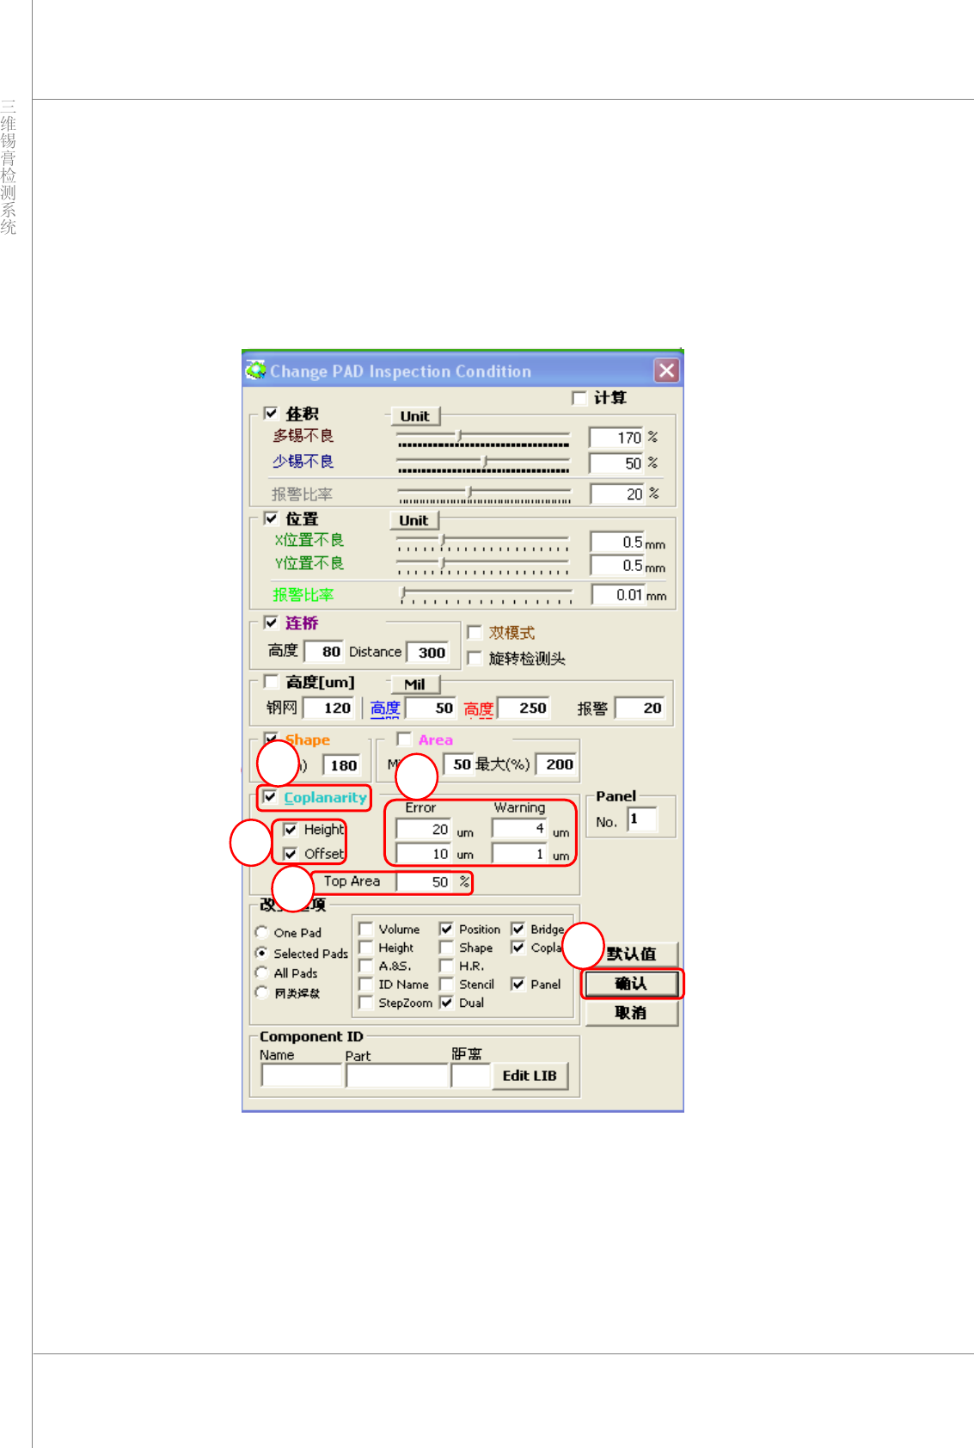Image resolution: width=974 pixels, height=1448 pixels.
Task: Click the Height Warning field showing 4
Action: [520, 829]
